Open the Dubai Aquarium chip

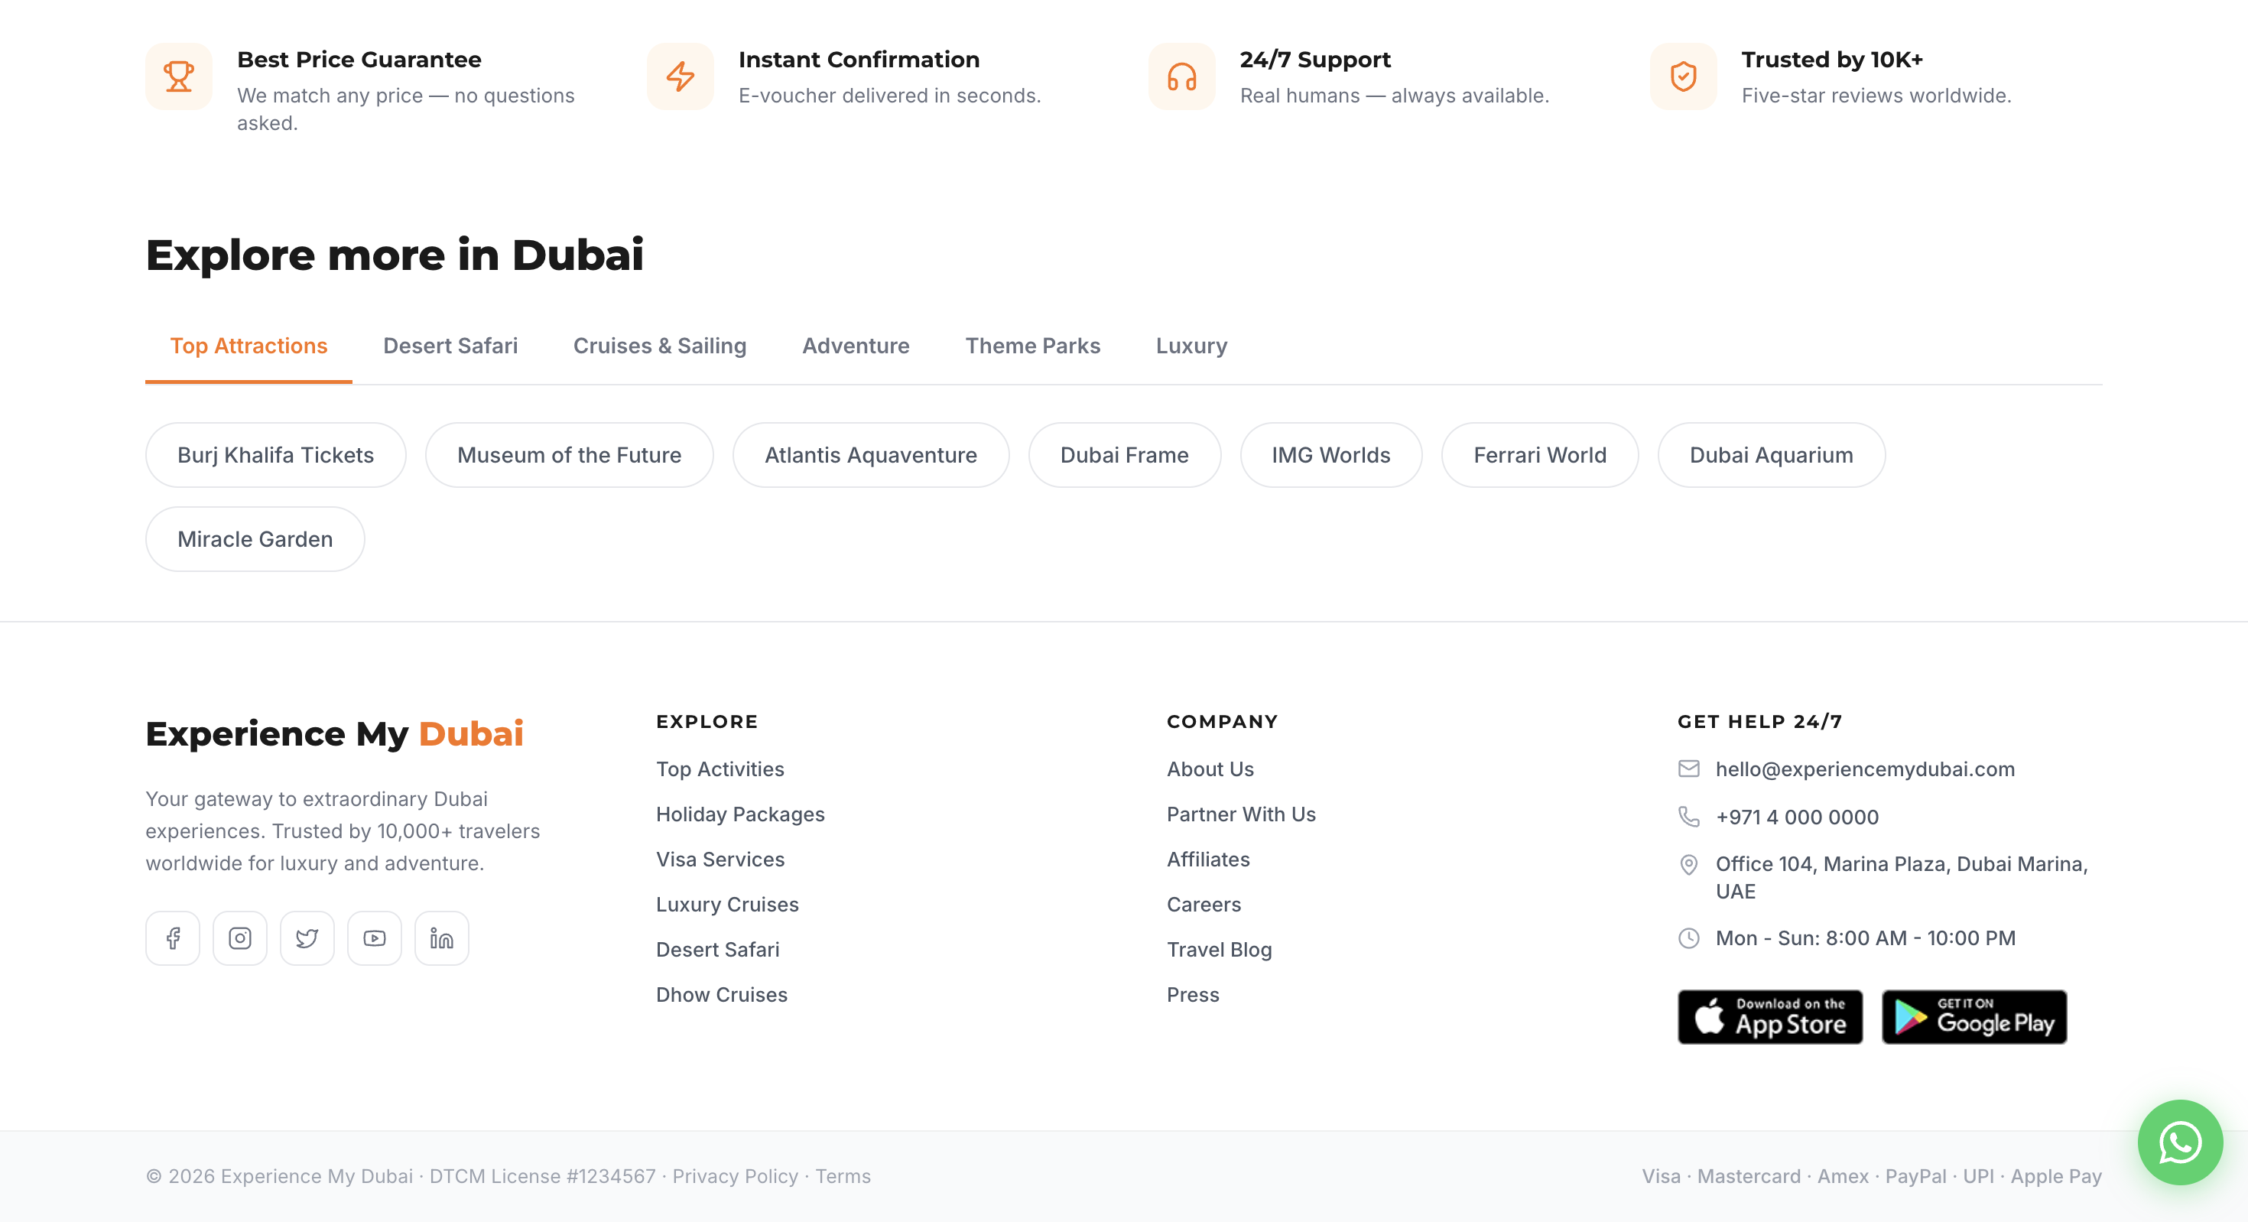1772,455
